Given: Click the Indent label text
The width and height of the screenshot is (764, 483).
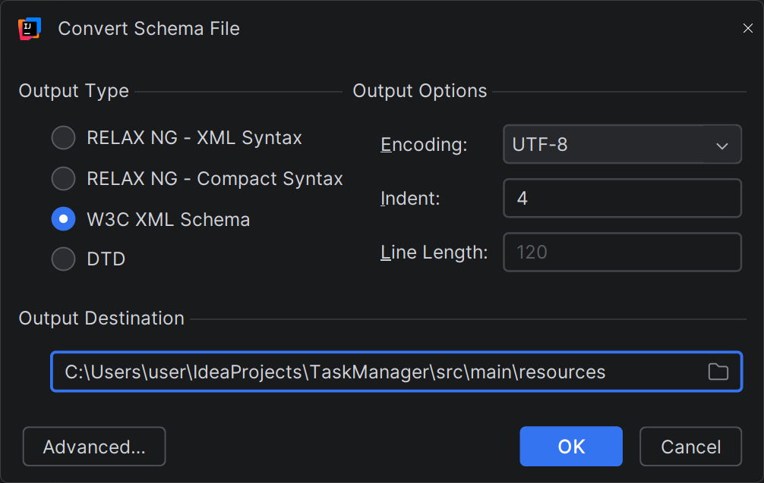Looking at the screenshot, I should point(410,199).
